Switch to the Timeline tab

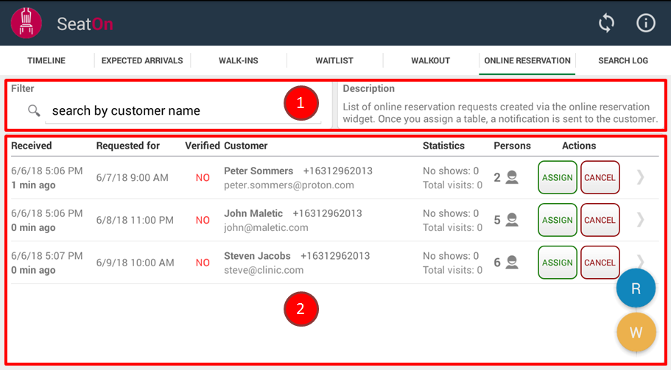[x=46, y=61]
